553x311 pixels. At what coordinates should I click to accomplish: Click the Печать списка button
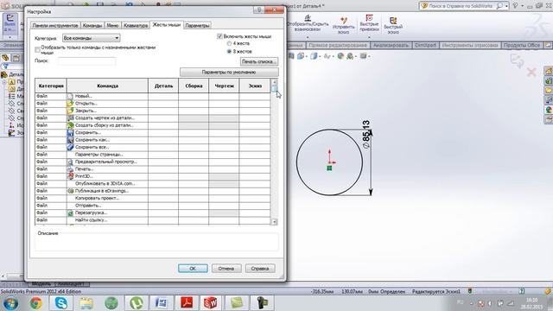(259, 61)
